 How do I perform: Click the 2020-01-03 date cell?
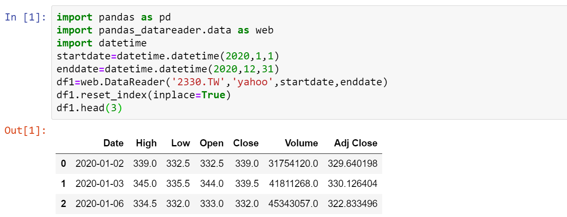pyautogui.click(x=100, y=184)
